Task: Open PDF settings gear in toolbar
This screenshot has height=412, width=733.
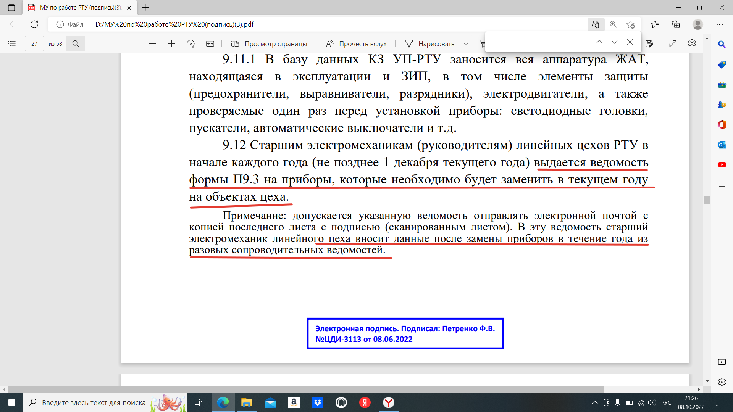Action: [692, 43]
